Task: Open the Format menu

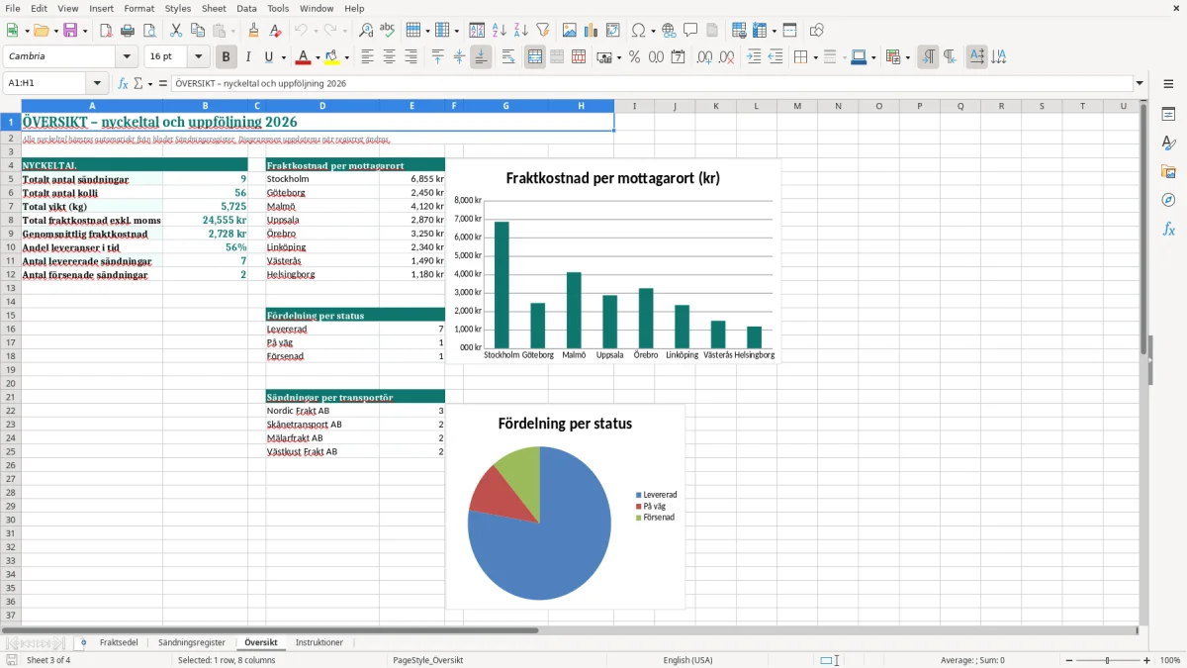Action: pyautogui.click(x=138, y=8)
